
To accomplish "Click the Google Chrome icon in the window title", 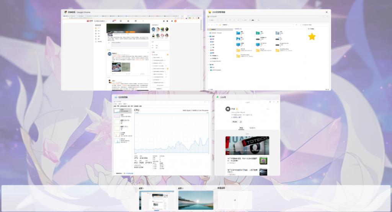I will [x=65, y=12].
